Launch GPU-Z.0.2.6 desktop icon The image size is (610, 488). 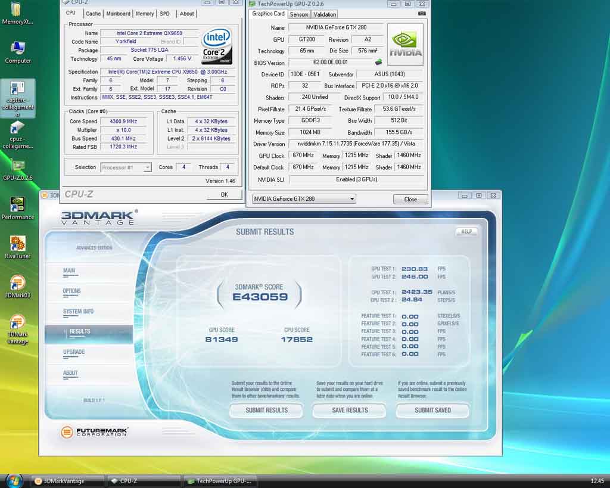17,170
